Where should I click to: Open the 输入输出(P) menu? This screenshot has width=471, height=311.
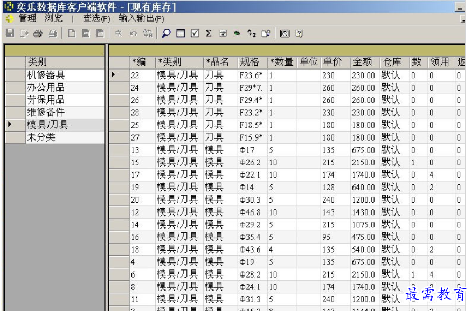141,18
